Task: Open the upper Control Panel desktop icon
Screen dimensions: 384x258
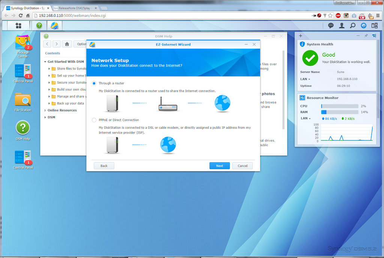Action: [23, 73]
